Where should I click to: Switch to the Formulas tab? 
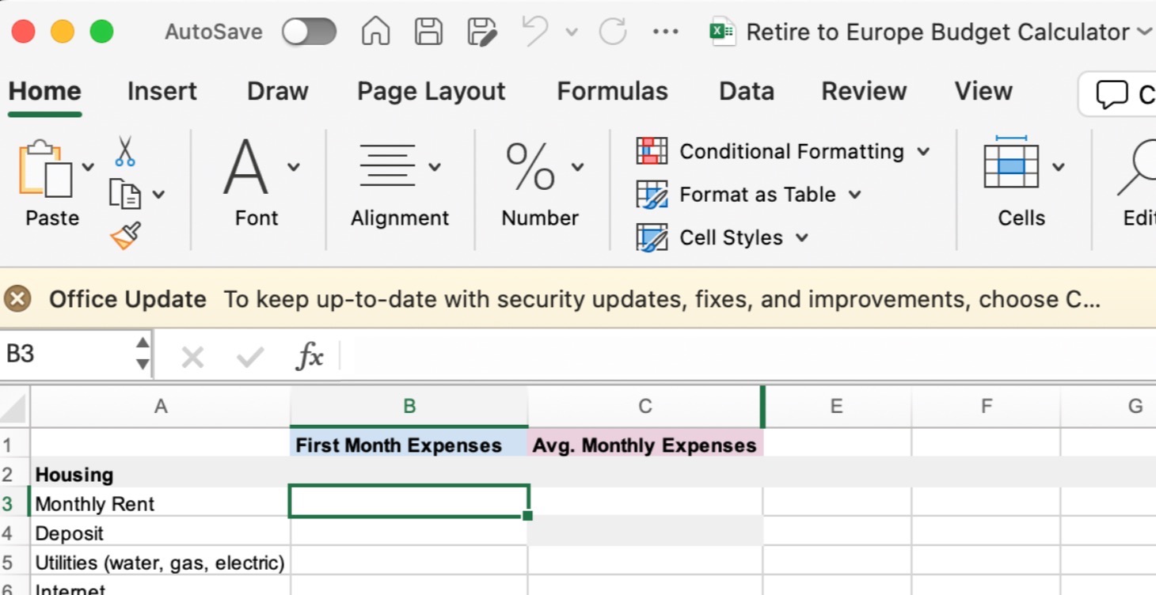pos(612,91)
